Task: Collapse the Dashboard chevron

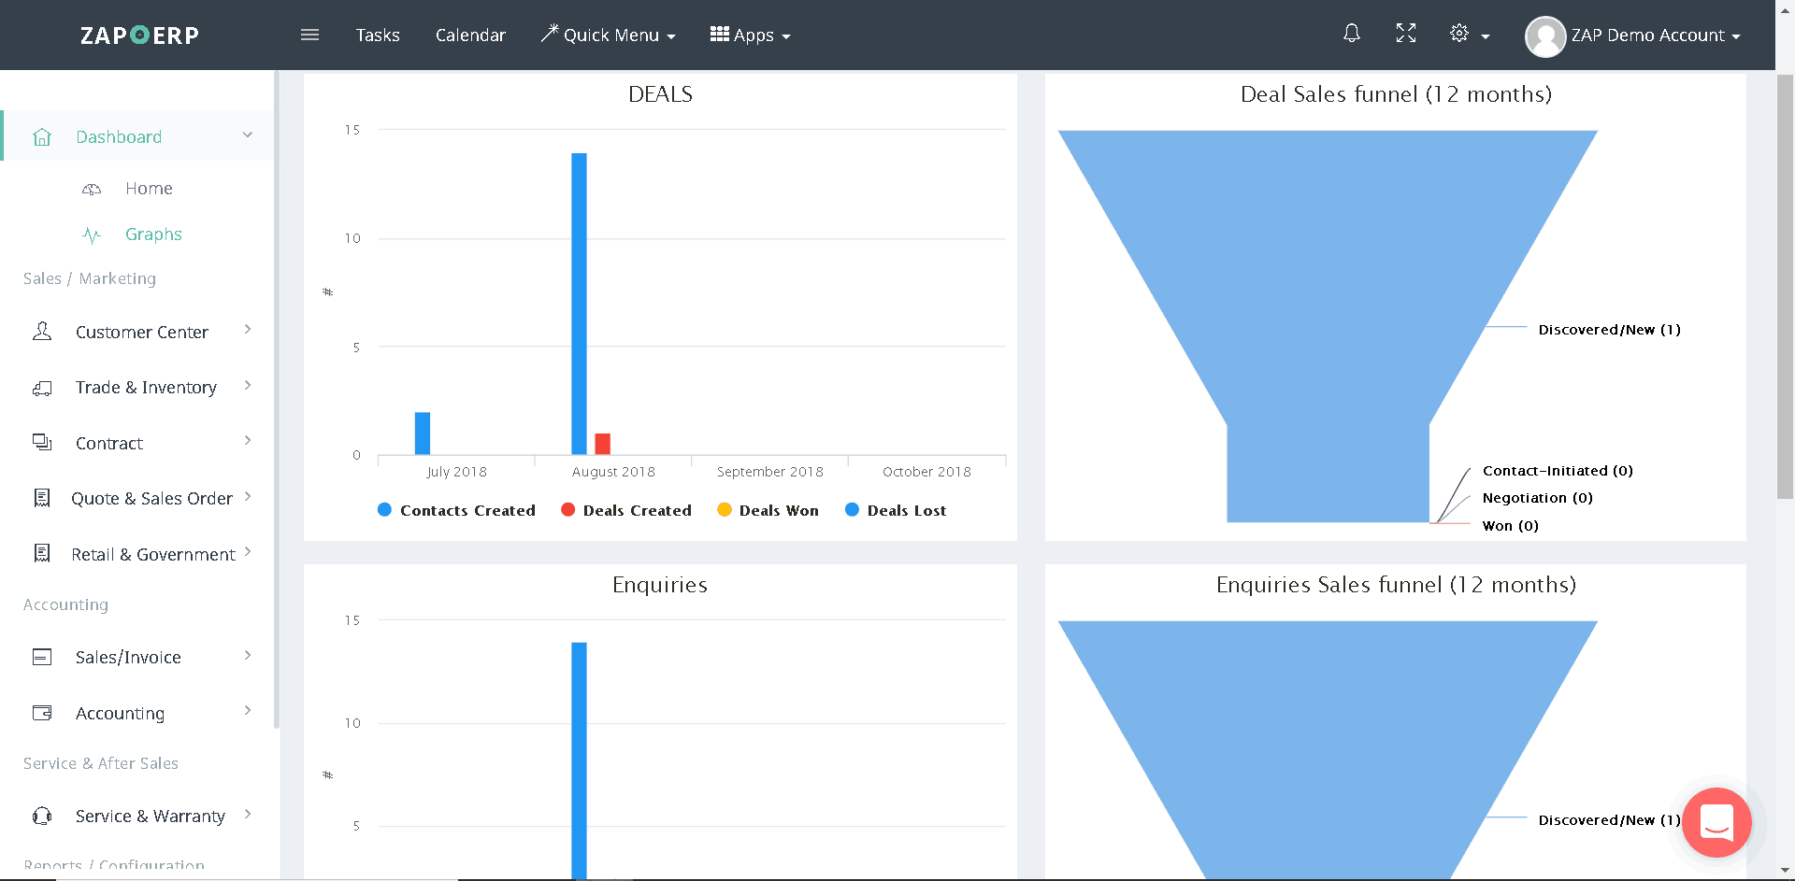Action: click(x=248, y=135)
